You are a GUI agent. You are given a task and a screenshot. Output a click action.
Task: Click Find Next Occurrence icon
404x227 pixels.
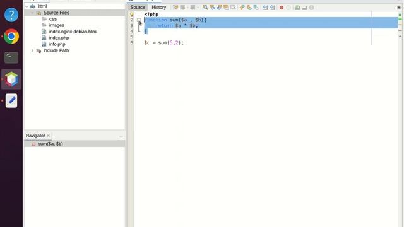click(219, 8)
